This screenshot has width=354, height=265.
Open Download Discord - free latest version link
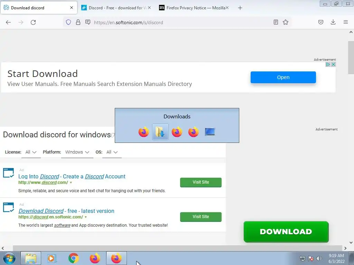click(x=66, y=211)
